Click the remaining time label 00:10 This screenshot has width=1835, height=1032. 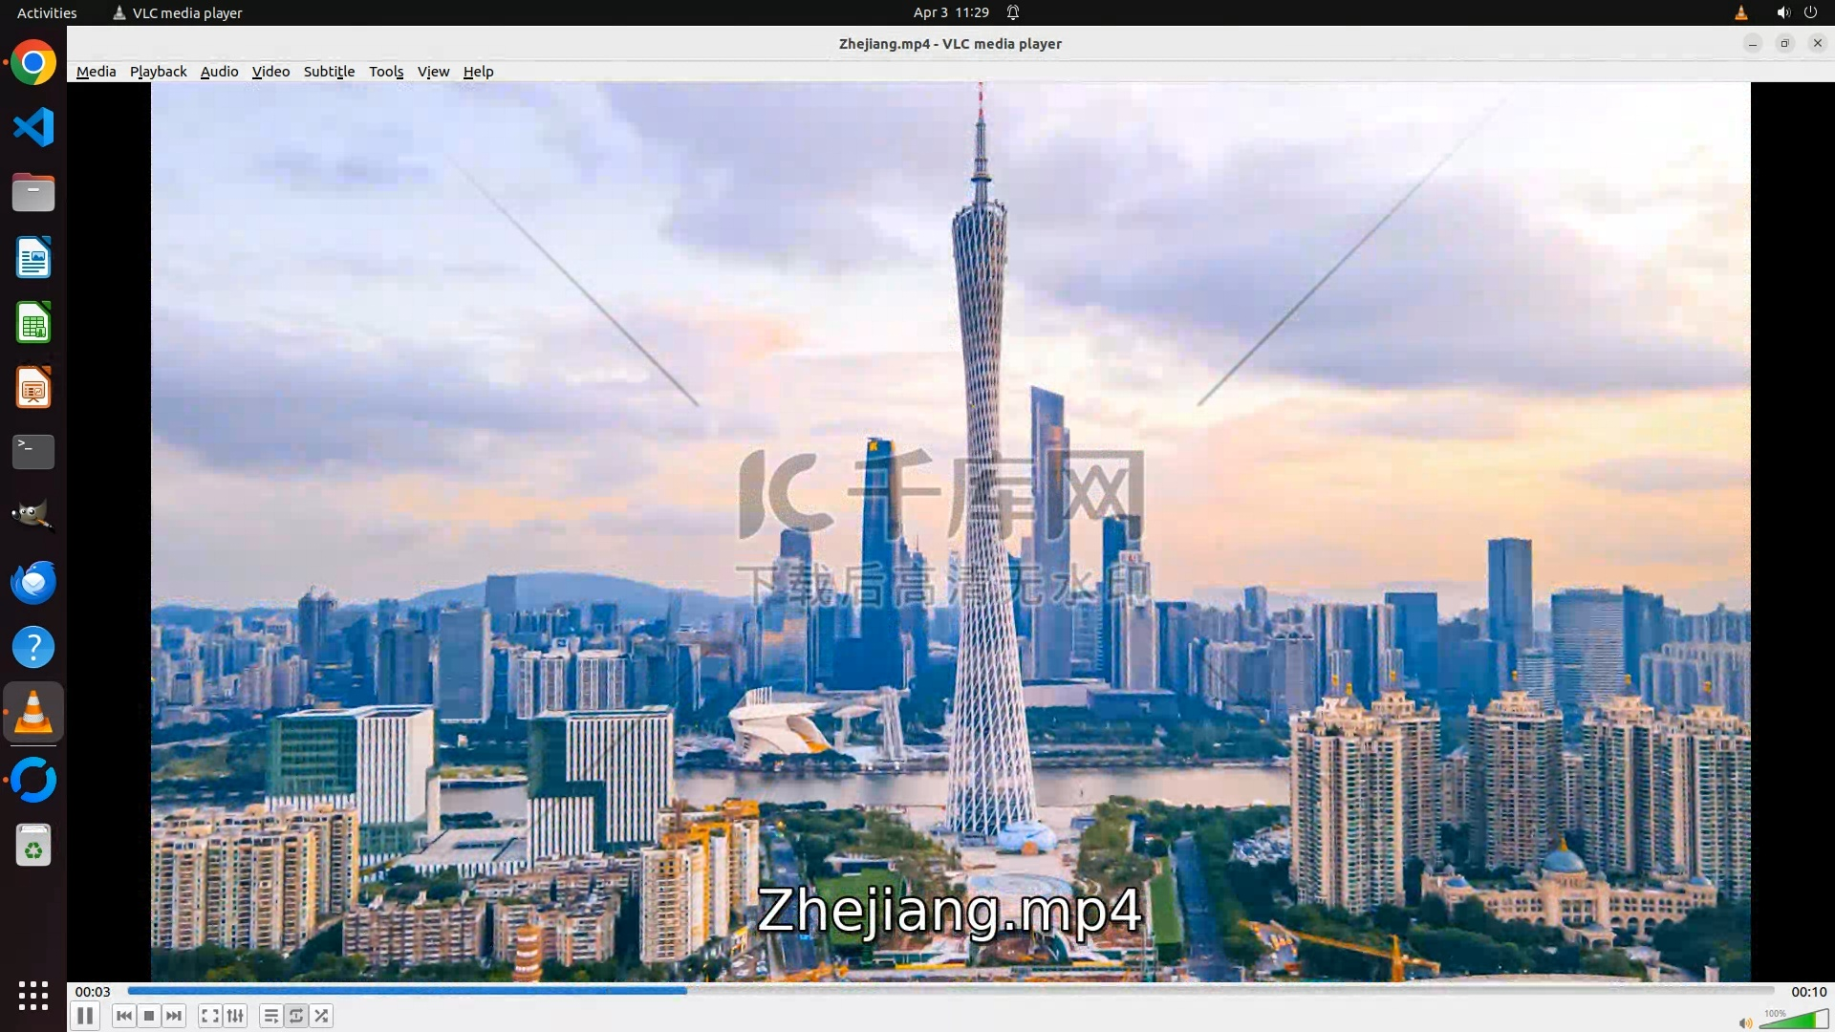coord(1808,992)
